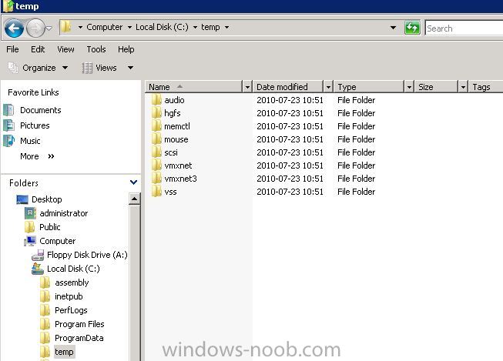Viewport: 503px width, 361px height.
Task: Open the View menu
Action: point(65,49)
